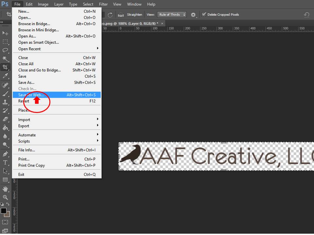Choose Save As from File menu

click(57, 83)
